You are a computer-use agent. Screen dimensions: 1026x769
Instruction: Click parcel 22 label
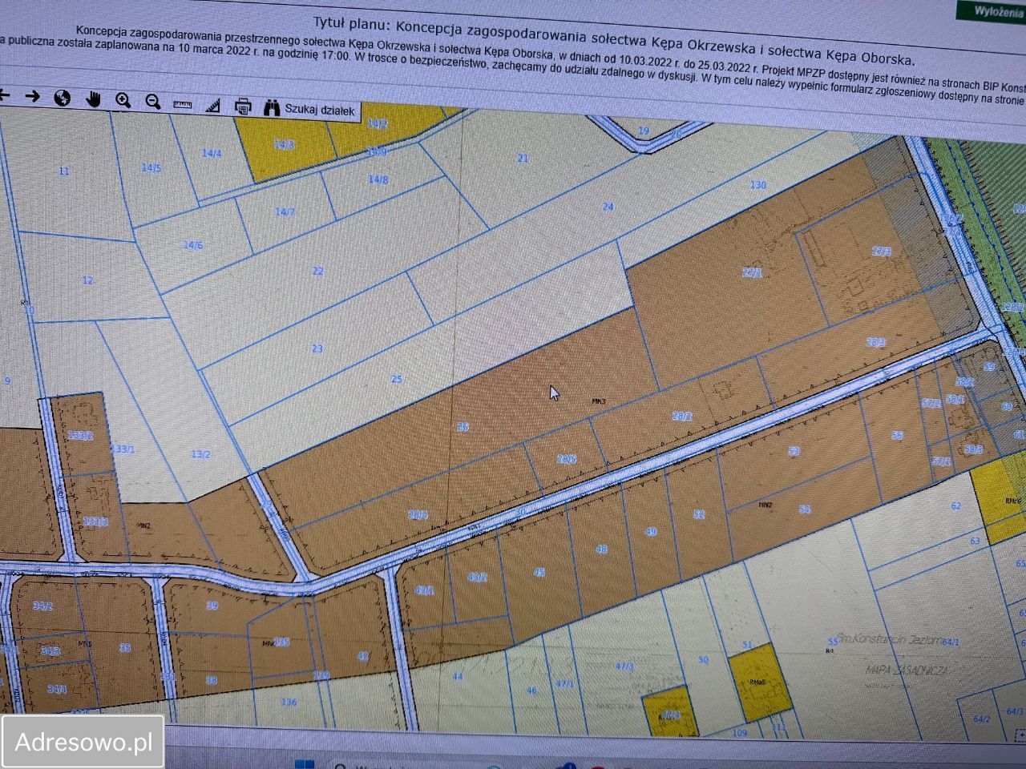click(317, 271)
